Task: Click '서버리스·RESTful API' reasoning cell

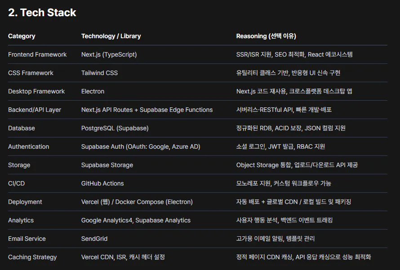Action: coord(284,110)
